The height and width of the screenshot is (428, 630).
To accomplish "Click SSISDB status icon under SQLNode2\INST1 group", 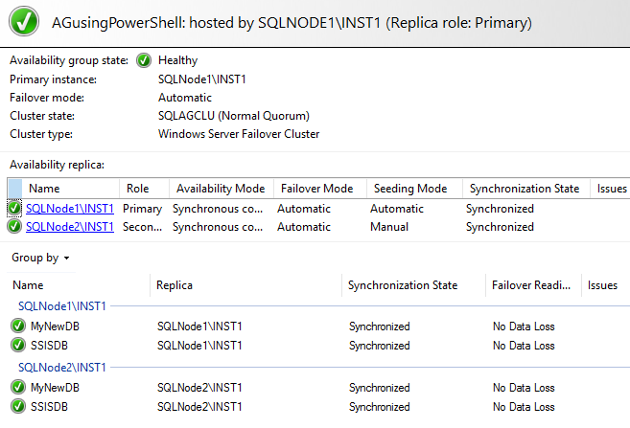I will (x=18, y=406).
